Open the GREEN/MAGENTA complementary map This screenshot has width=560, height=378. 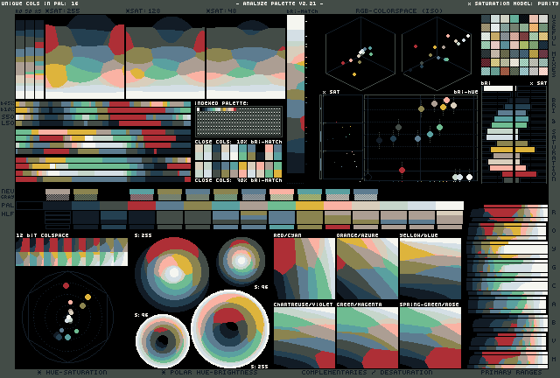(x=367, y=338)
